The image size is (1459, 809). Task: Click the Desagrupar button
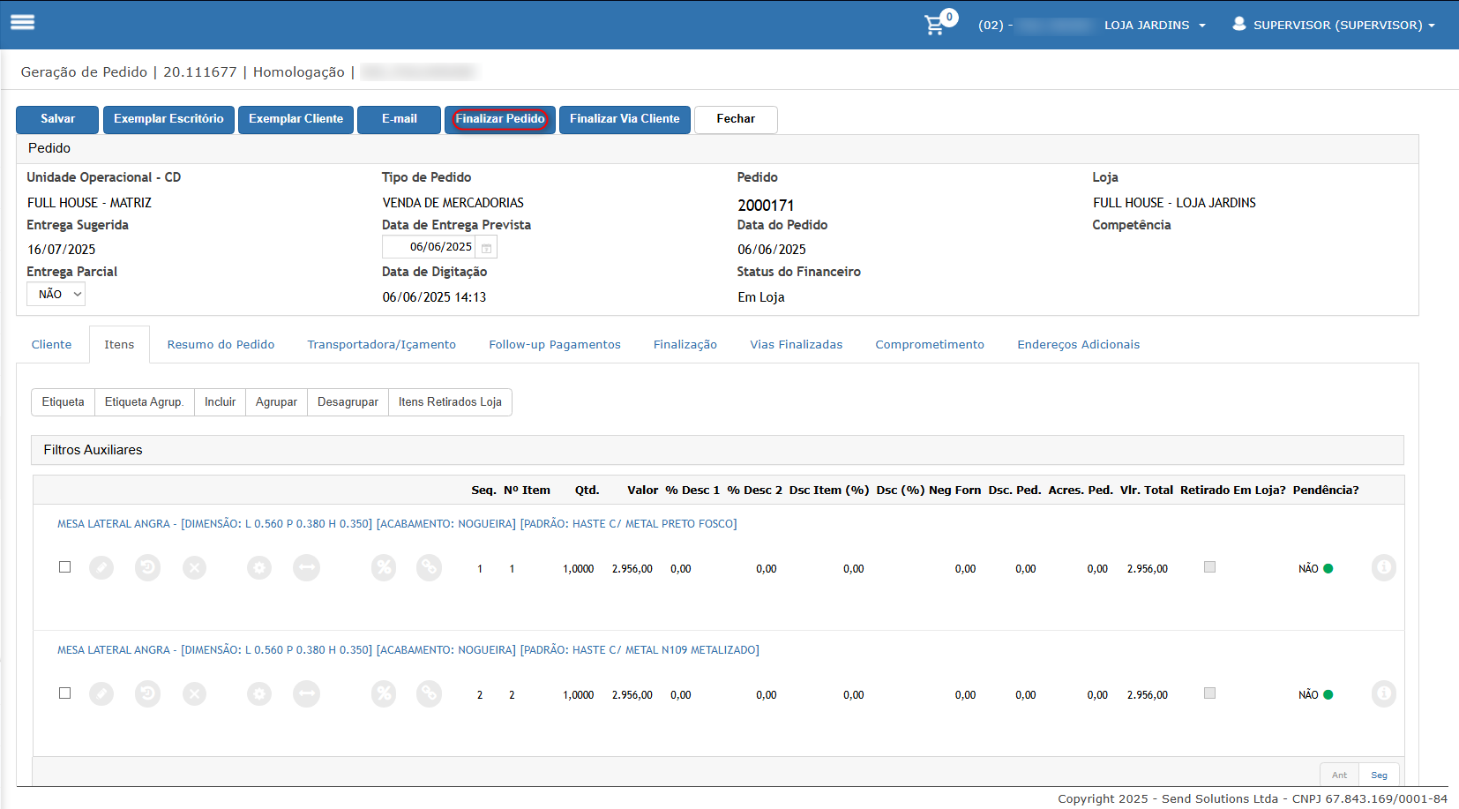[348, 402]
